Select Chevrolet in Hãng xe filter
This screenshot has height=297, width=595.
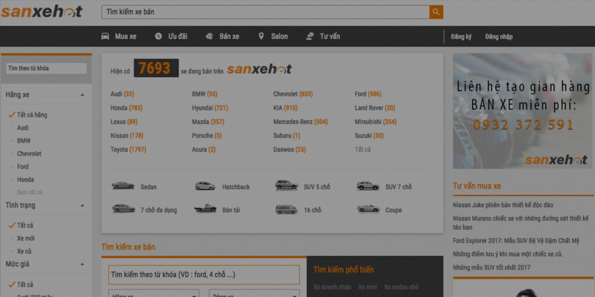[29, 153]
